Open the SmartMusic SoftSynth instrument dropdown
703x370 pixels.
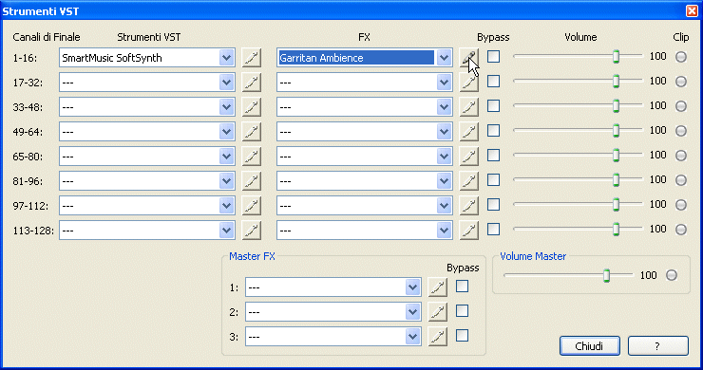(226, 58)
